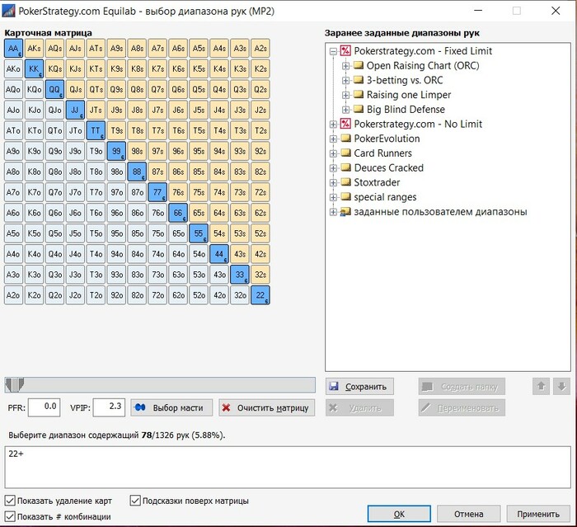
Task: Expand Stoxtrader tree node
Action: coord(333,182)
